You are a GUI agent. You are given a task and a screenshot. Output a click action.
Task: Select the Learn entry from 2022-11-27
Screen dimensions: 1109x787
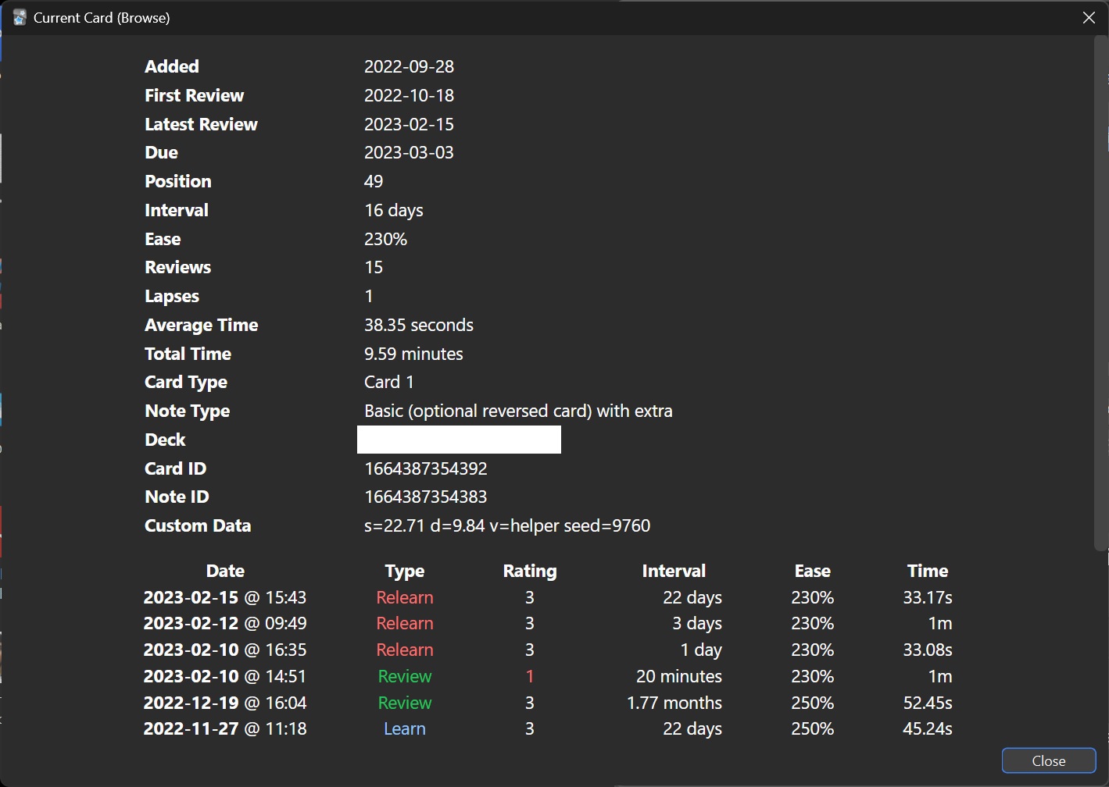coord(404,728)
